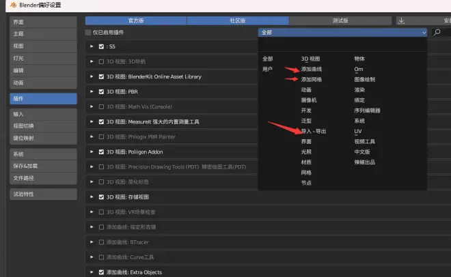The width and height of the screenshot is (451, 277).
Task: Open the 界面 section in the sidebar
Action: (x=44, y=22)
